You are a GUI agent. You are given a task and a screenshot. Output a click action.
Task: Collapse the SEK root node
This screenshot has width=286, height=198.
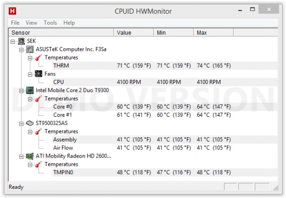click(12, 42)
